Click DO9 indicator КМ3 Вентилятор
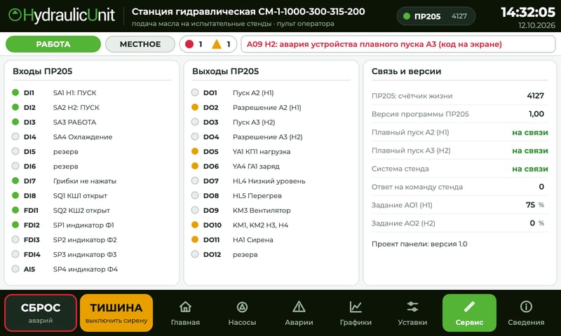 pyautogui.click(x=195, y=210)
